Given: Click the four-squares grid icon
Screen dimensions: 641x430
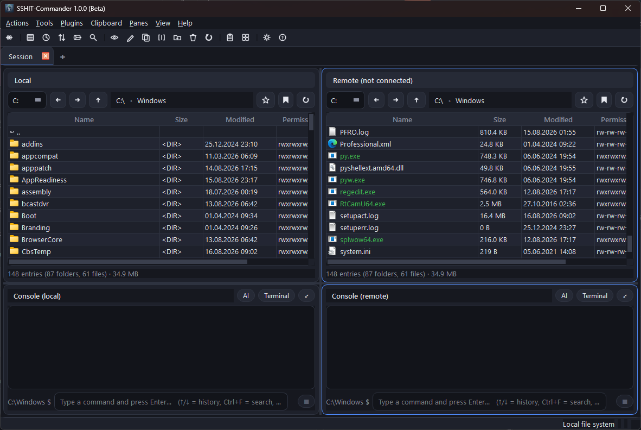Looking at the screenshot, I should 246,37.
